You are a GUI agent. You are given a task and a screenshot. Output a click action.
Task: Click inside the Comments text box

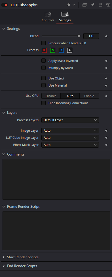56,179
